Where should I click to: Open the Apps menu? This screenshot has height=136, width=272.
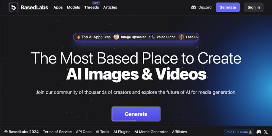coord(58,7)
